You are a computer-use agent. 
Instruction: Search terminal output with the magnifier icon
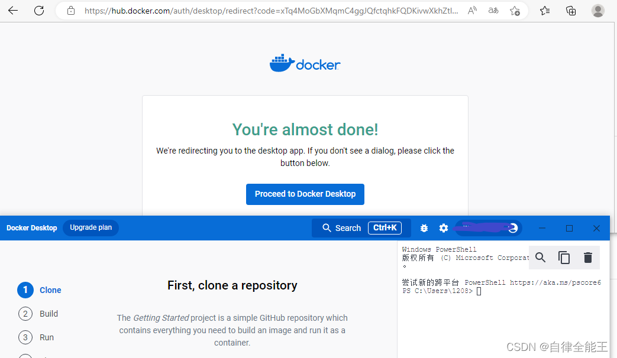click(540, 258)
